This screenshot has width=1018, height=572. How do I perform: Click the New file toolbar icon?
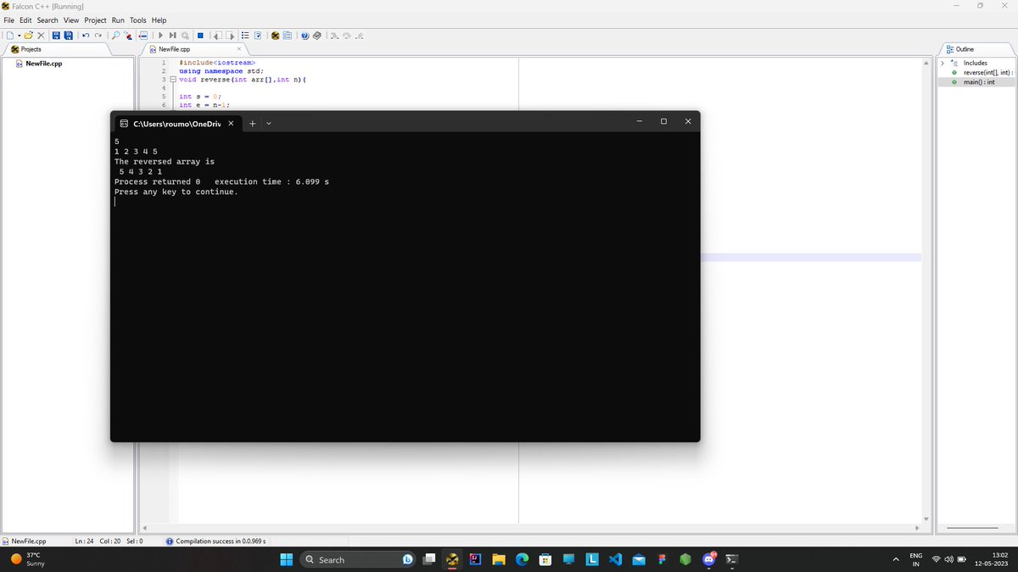pyautogui.click(x=10, y=35)
